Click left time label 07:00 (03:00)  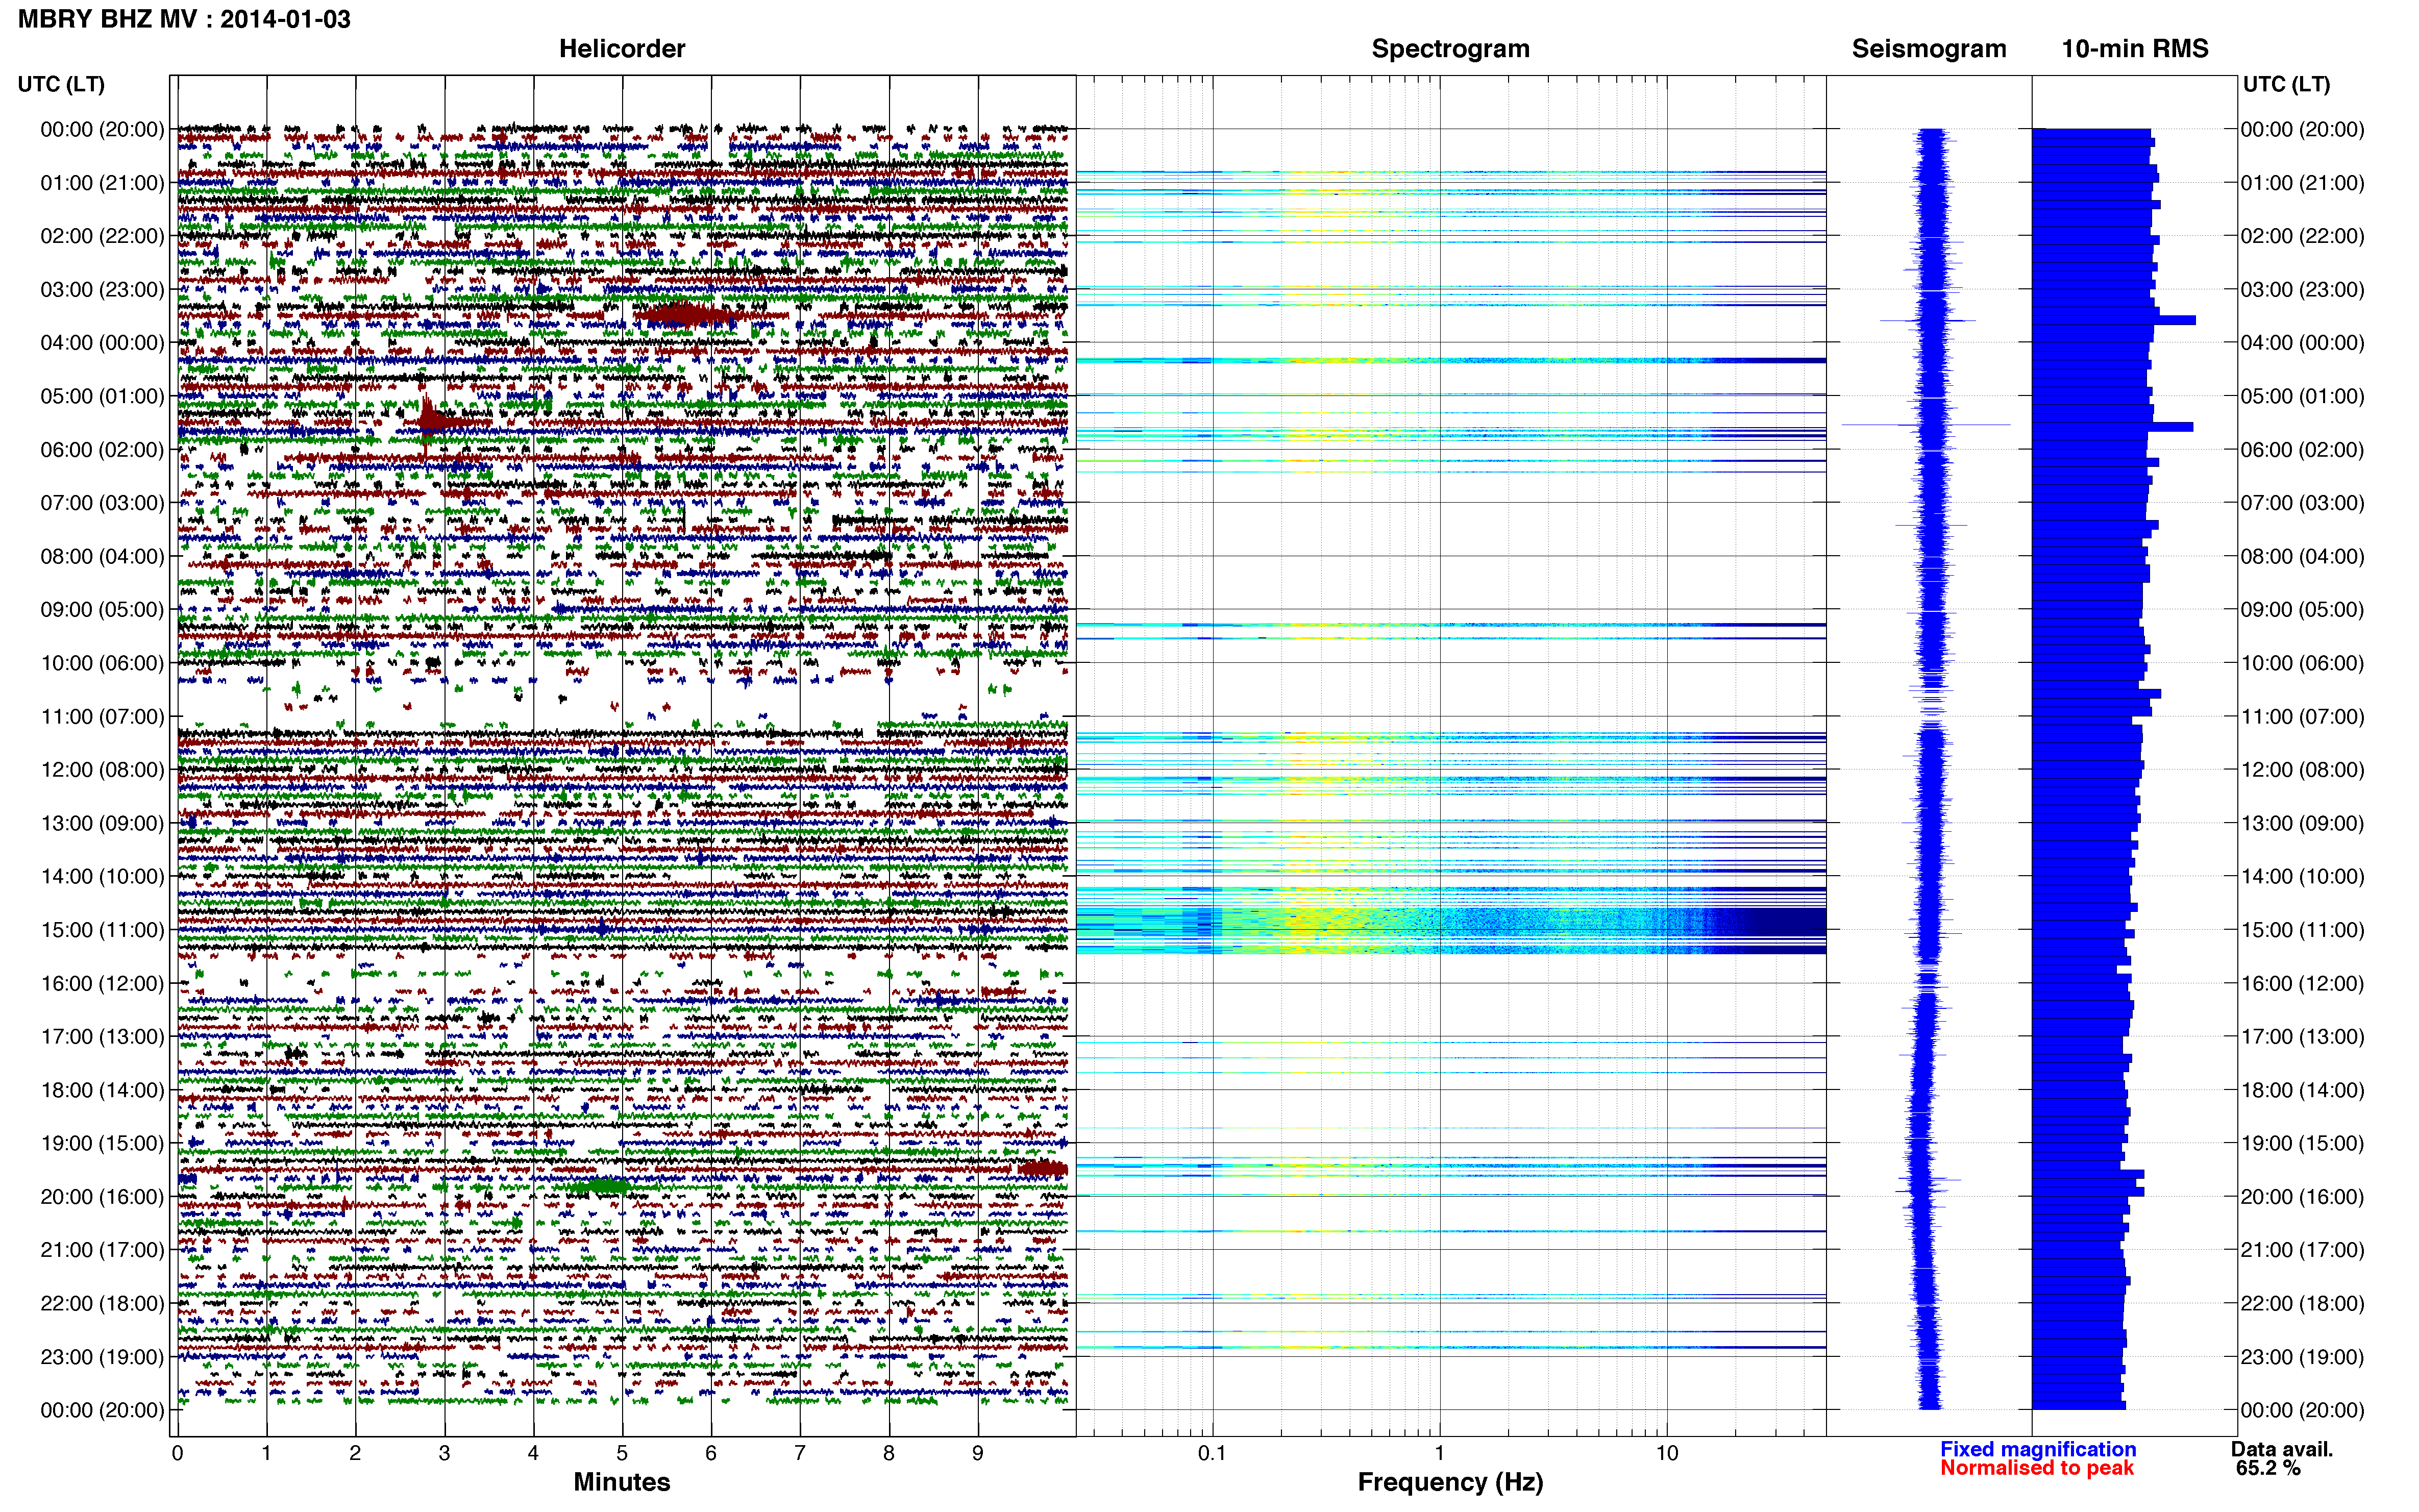[102, 503]
